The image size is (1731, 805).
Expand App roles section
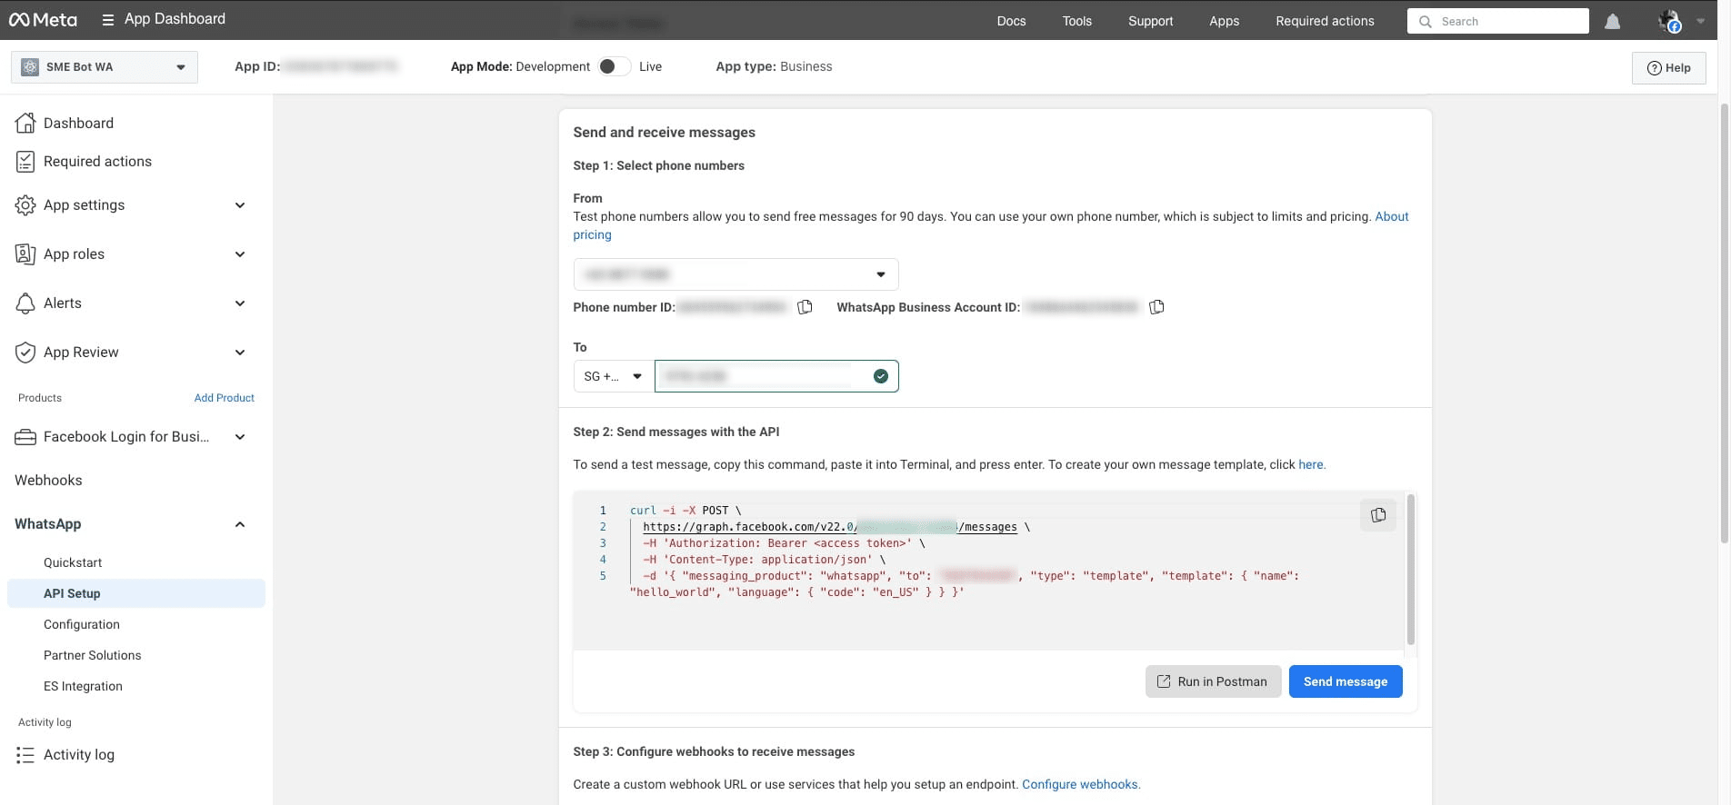(x=240, y=254)
